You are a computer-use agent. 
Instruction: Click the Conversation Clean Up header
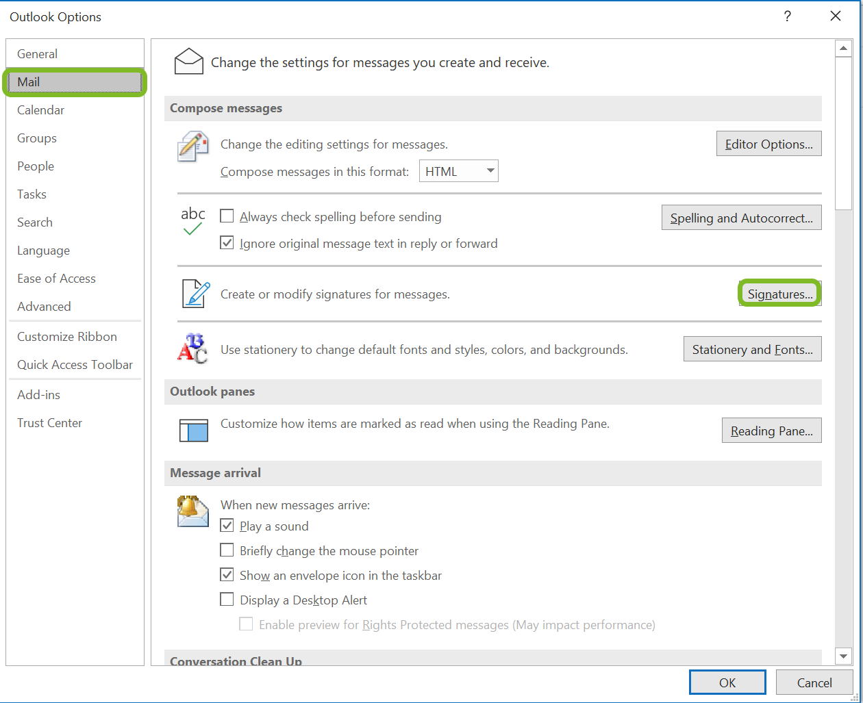click(492, 659)
